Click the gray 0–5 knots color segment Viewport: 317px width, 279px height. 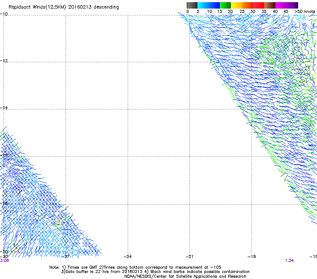[192, 5]
